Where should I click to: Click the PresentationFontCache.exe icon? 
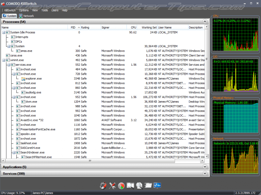(x=18, y=129)
